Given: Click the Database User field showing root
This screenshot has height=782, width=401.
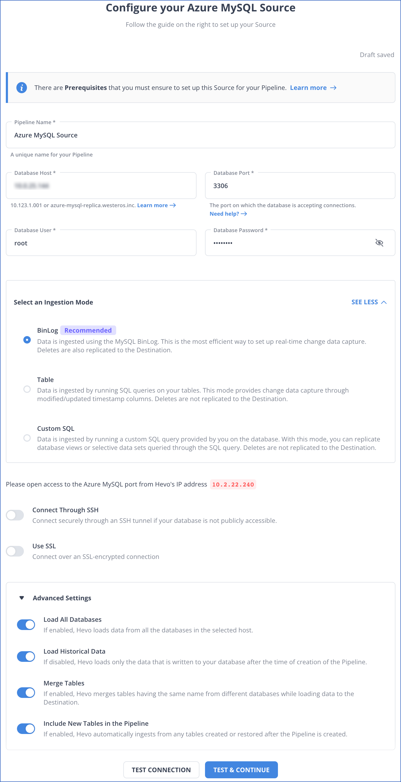Looking at the screenshot, I should tap(101, 243).
